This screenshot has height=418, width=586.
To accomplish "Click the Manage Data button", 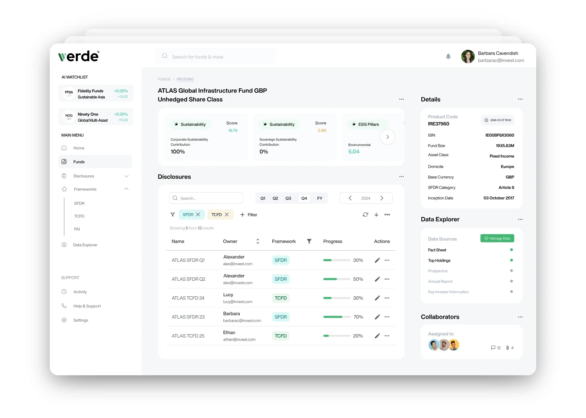I will [x=498, y=238].
